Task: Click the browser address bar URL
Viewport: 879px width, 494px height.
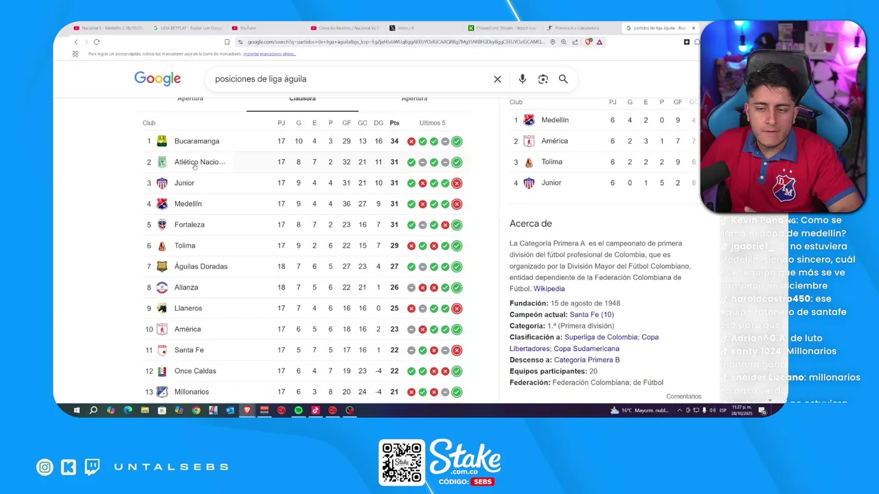Action: [396, 42]
